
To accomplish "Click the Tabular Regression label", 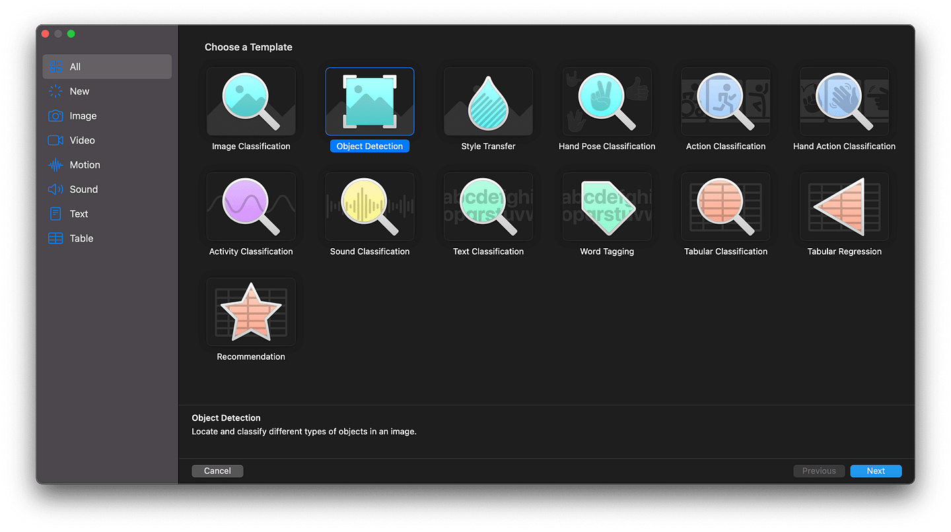I will pyautogui.click(x=844, y=251).
